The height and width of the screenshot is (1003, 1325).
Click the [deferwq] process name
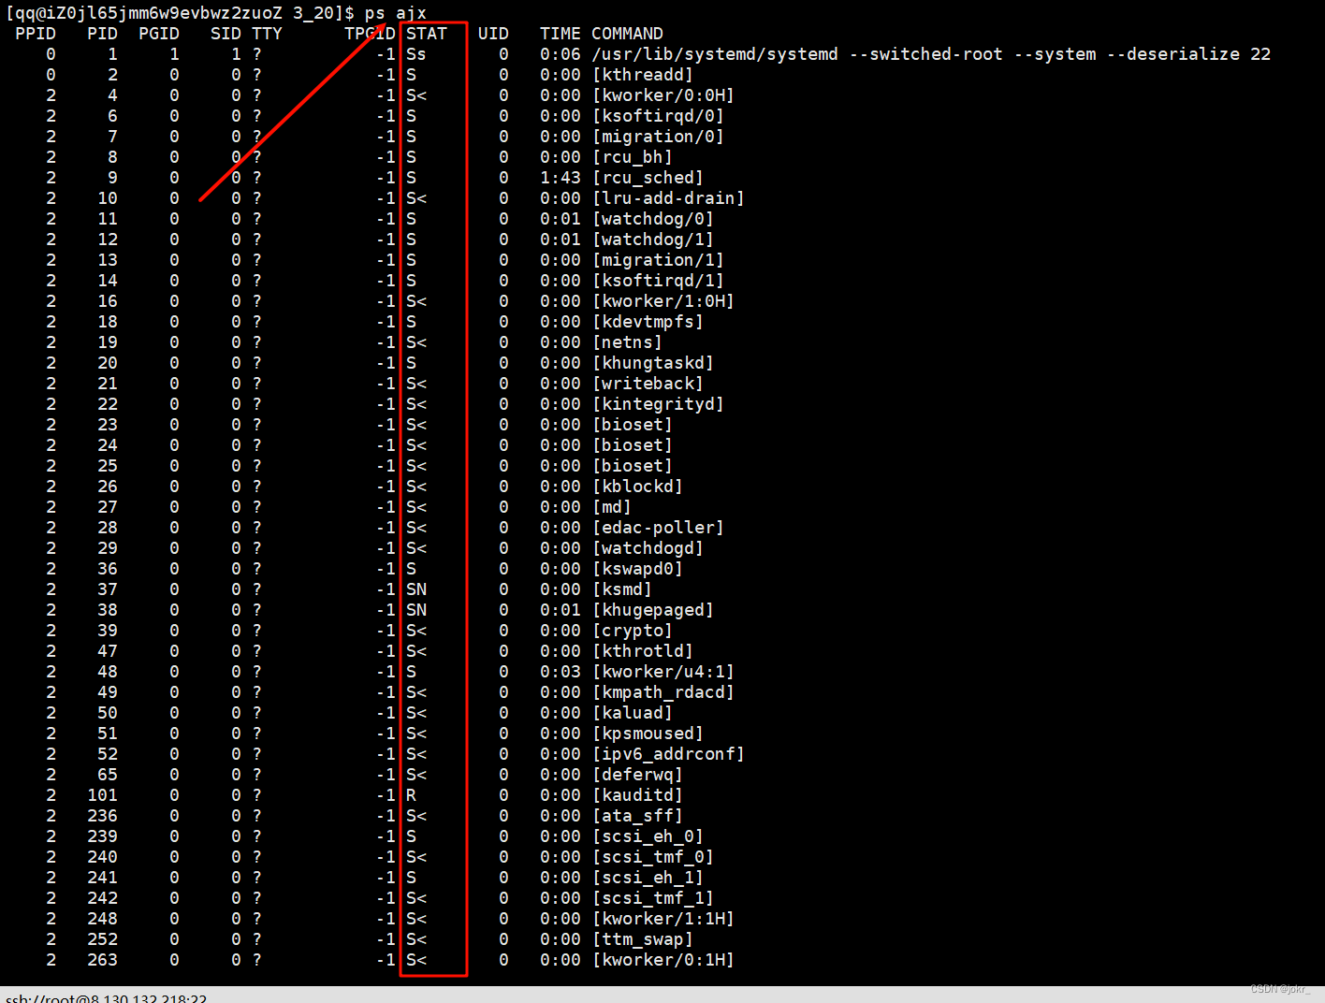tap(637, 775)
